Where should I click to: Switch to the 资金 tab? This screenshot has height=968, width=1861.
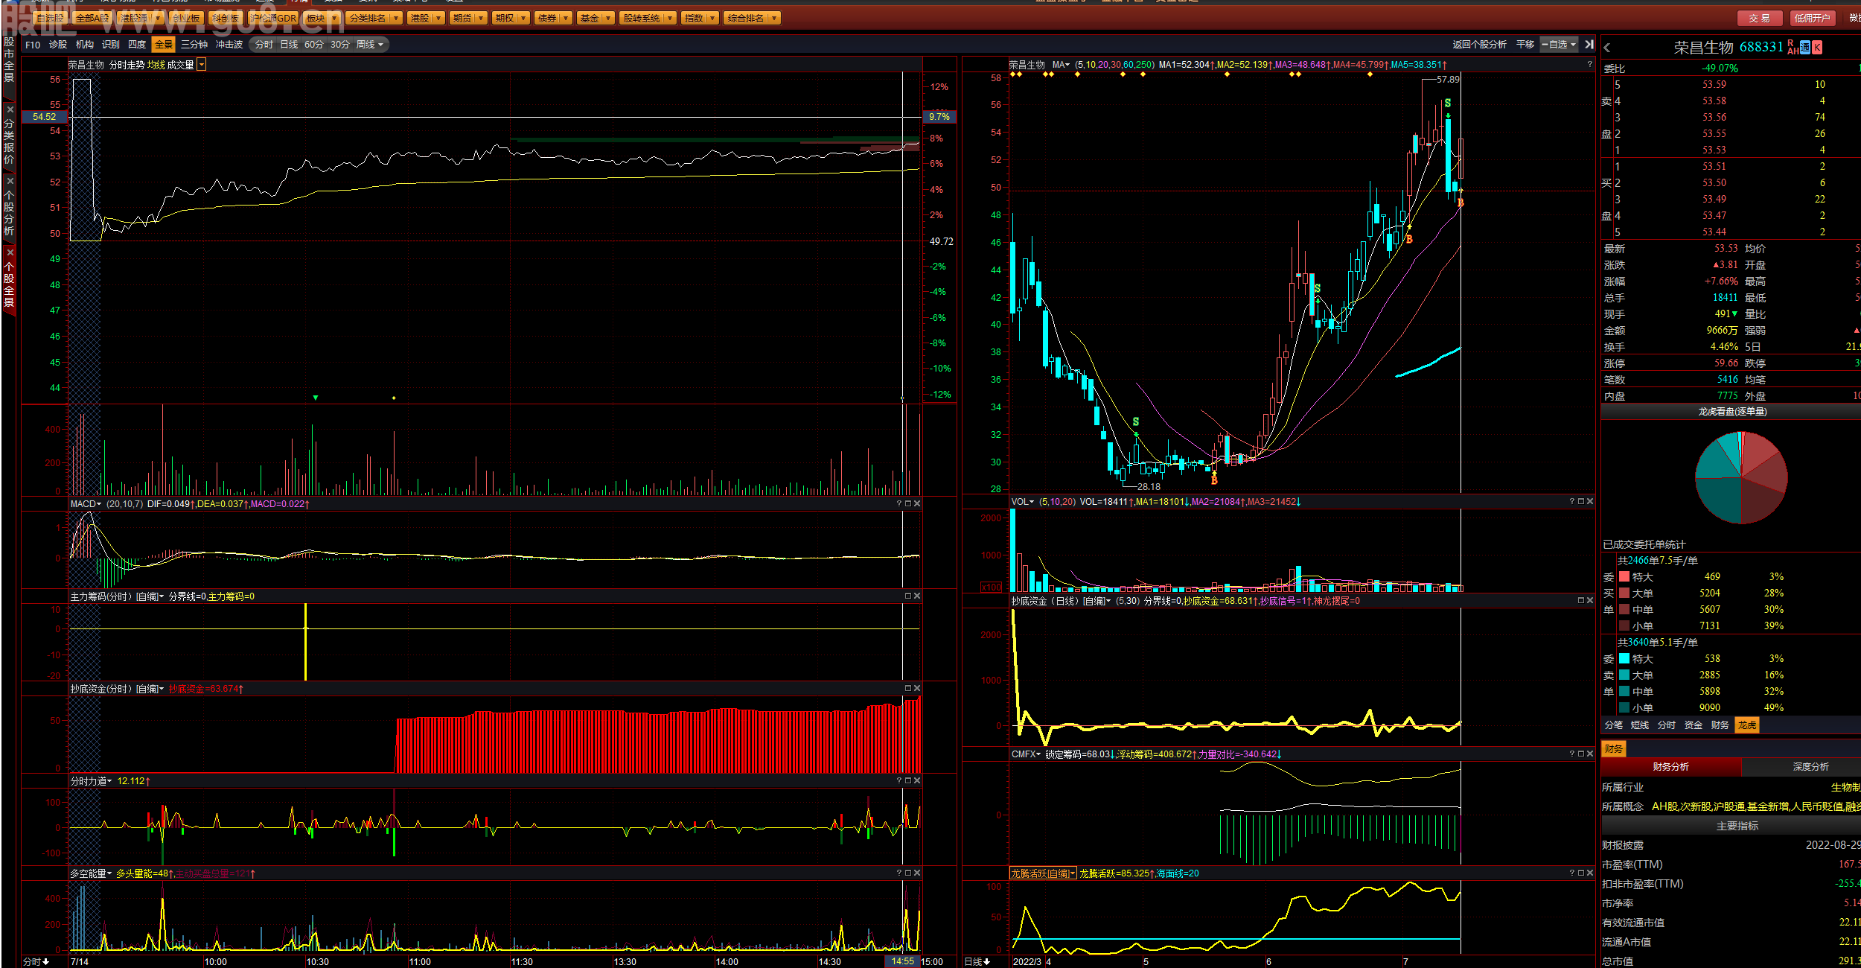[x=1694, y=725]
